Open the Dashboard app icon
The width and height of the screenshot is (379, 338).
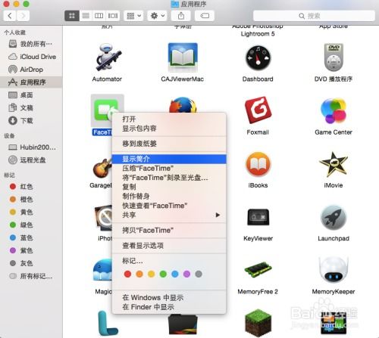[x=258, y=58]
